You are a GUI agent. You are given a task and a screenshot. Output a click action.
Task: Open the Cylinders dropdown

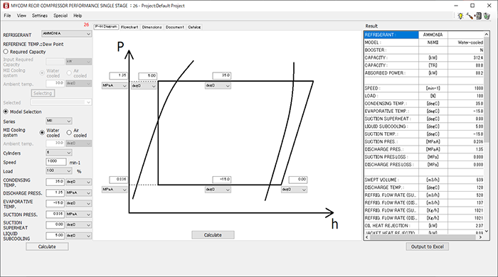(x=59, y=153)
